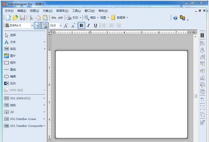Set text alignment to right

tap(118, 26)
